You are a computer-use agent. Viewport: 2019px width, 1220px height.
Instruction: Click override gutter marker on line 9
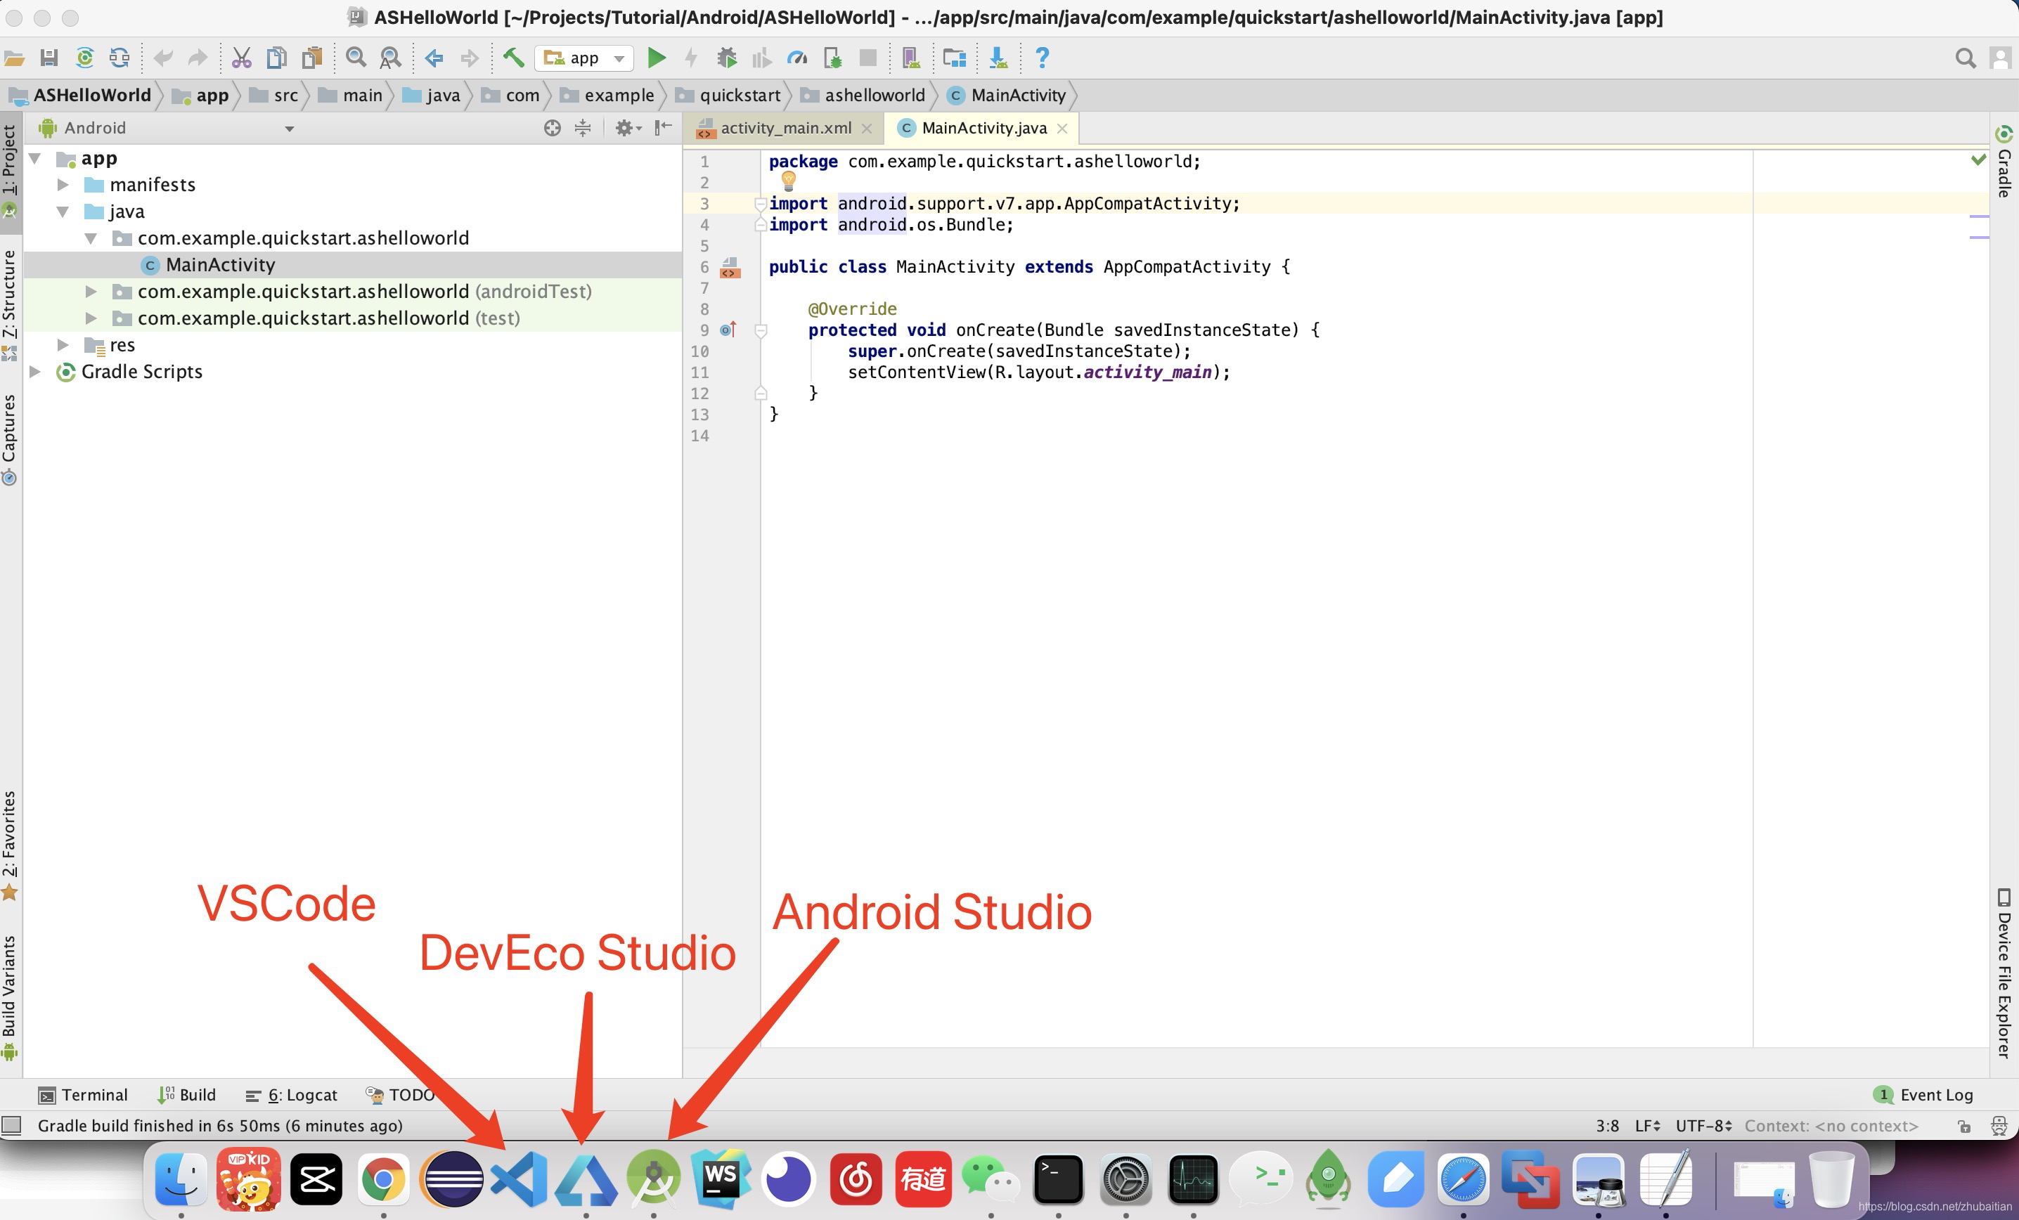point(728,330)
